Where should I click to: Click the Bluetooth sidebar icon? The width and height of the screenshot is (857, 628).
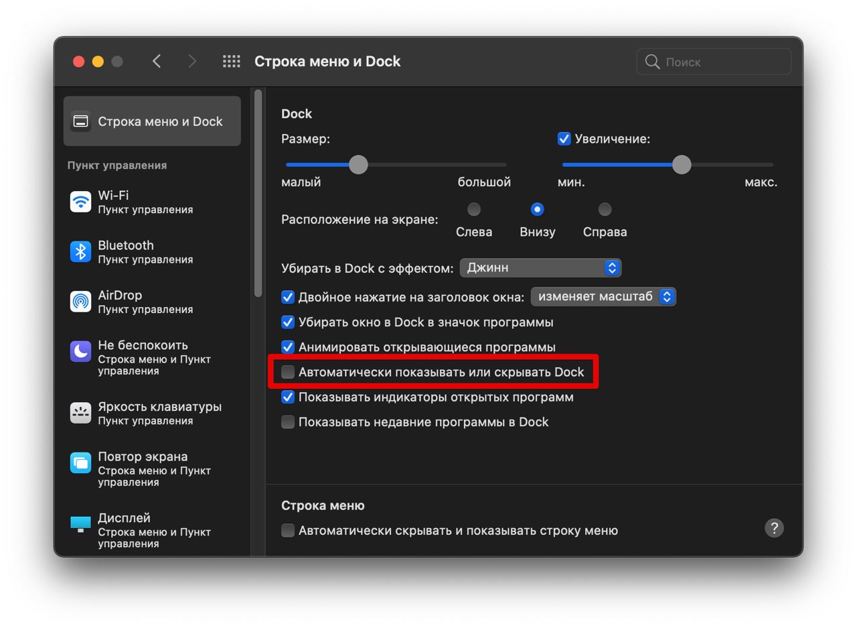tap(80, 251)
